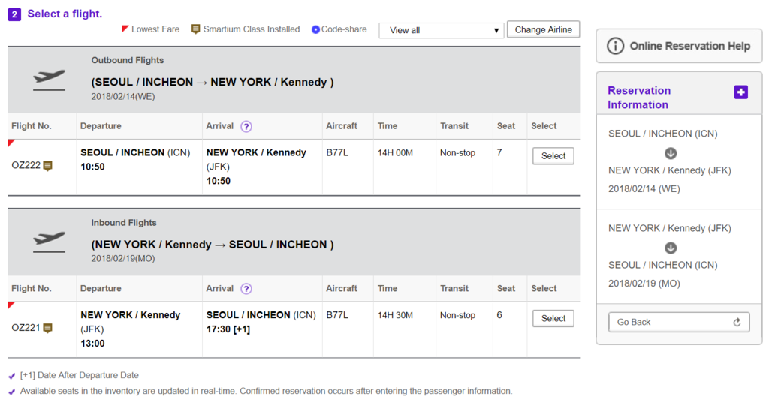Click the down arrow between ICN and JFK
This screenshot has height=403, width=769.
[671, 152]
